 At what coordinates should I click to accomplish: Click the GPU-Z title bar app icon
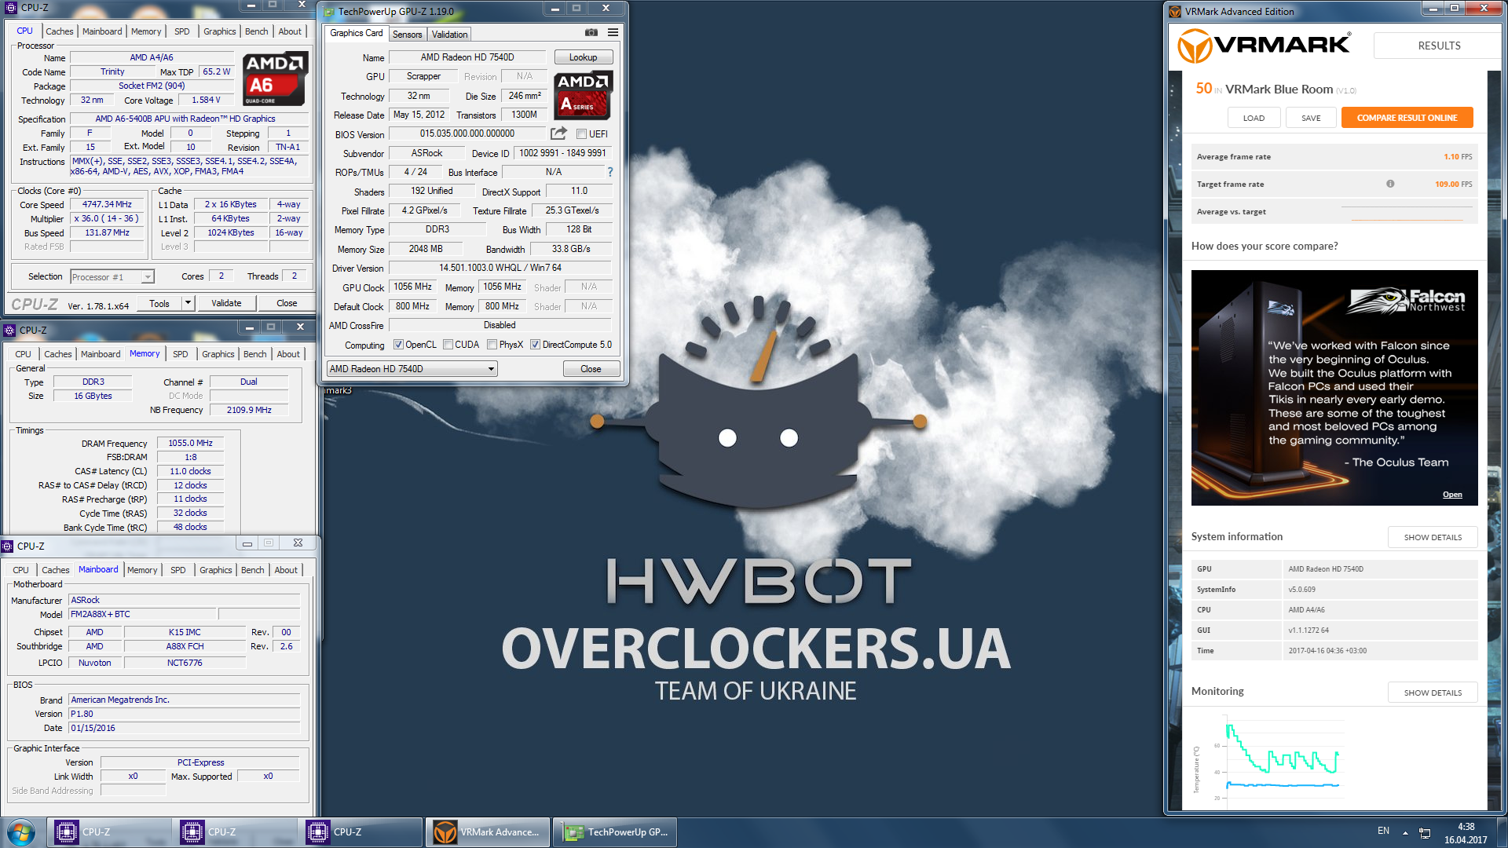[x=328, y=11]
